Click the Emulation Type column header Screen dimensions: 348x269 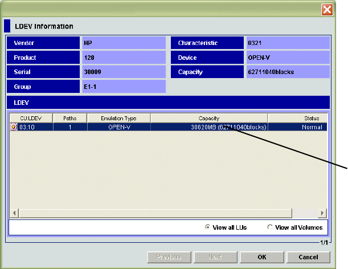pyautogui.click(x=119, y=118)
